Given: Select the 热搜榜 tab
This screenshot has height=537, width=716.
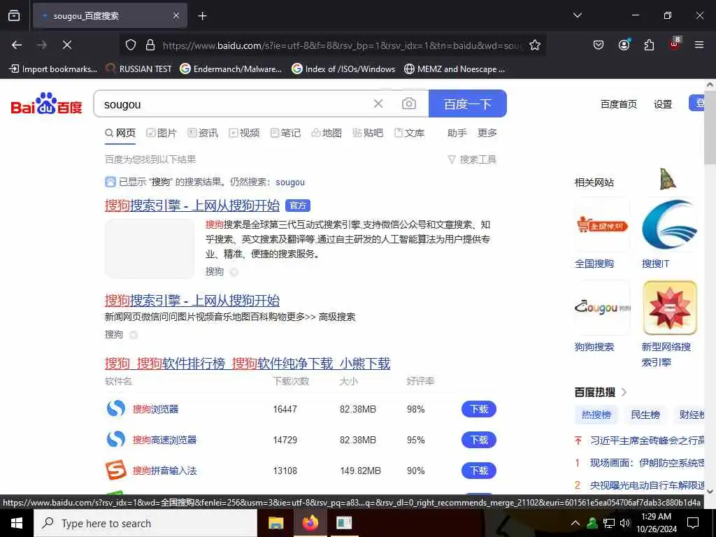Looking at the screenshot, I should pyautogui.click(x=596, y=415).
